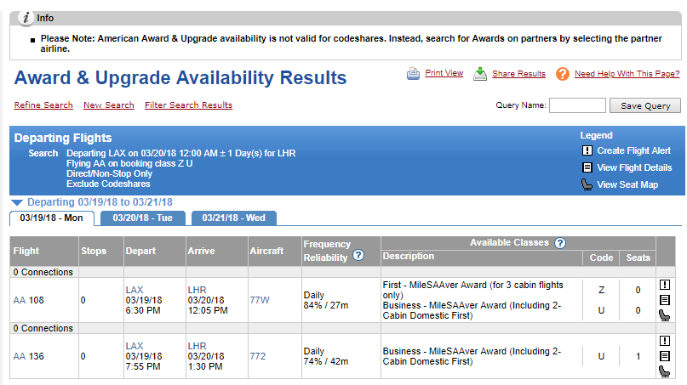Click the Aircraft column header
The image size is (687, 385).
point(266,251)
